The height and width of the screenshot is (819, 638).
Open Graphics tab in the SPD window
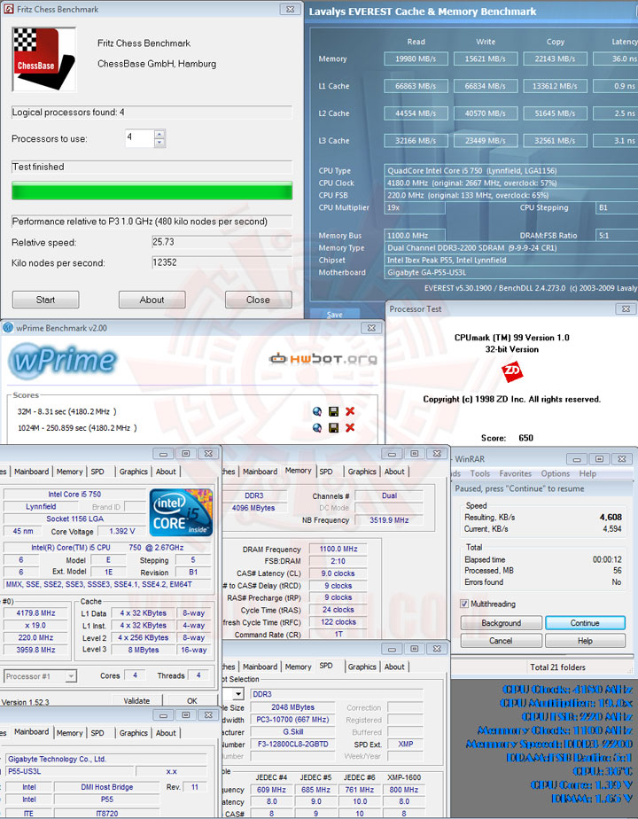(362, 667)
